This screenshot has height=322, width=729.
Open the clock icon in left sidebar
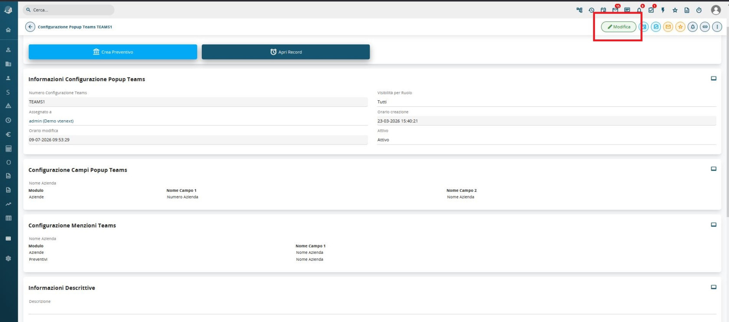(x=8, y=120)
